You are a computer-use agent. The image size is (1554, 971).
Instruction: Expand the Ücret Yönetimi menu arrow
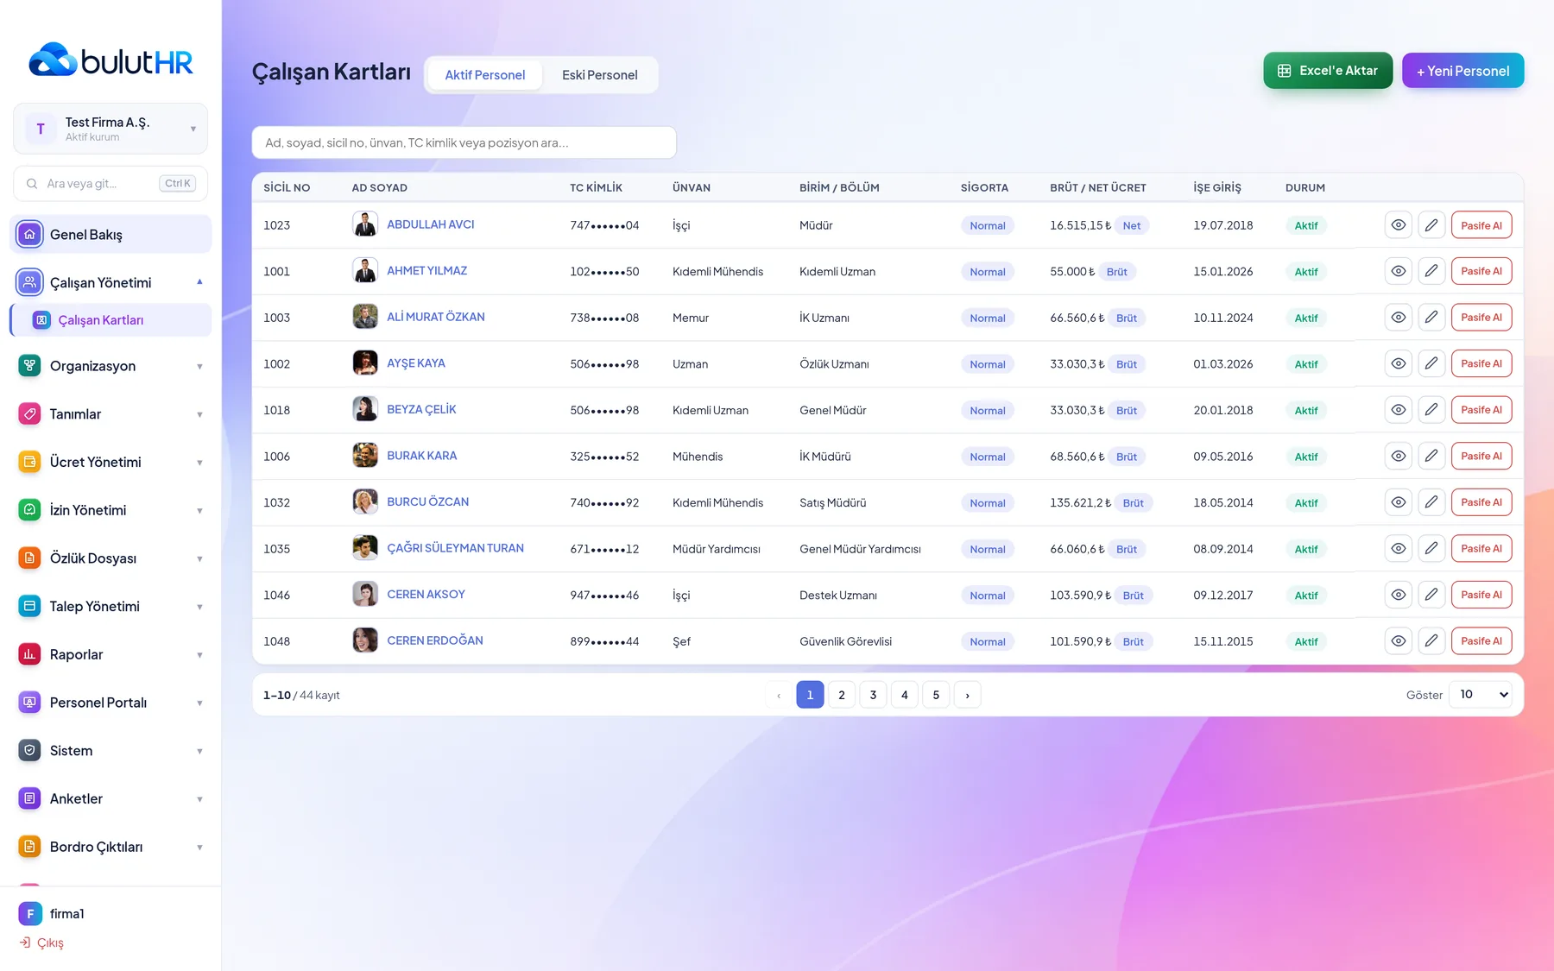199,463
